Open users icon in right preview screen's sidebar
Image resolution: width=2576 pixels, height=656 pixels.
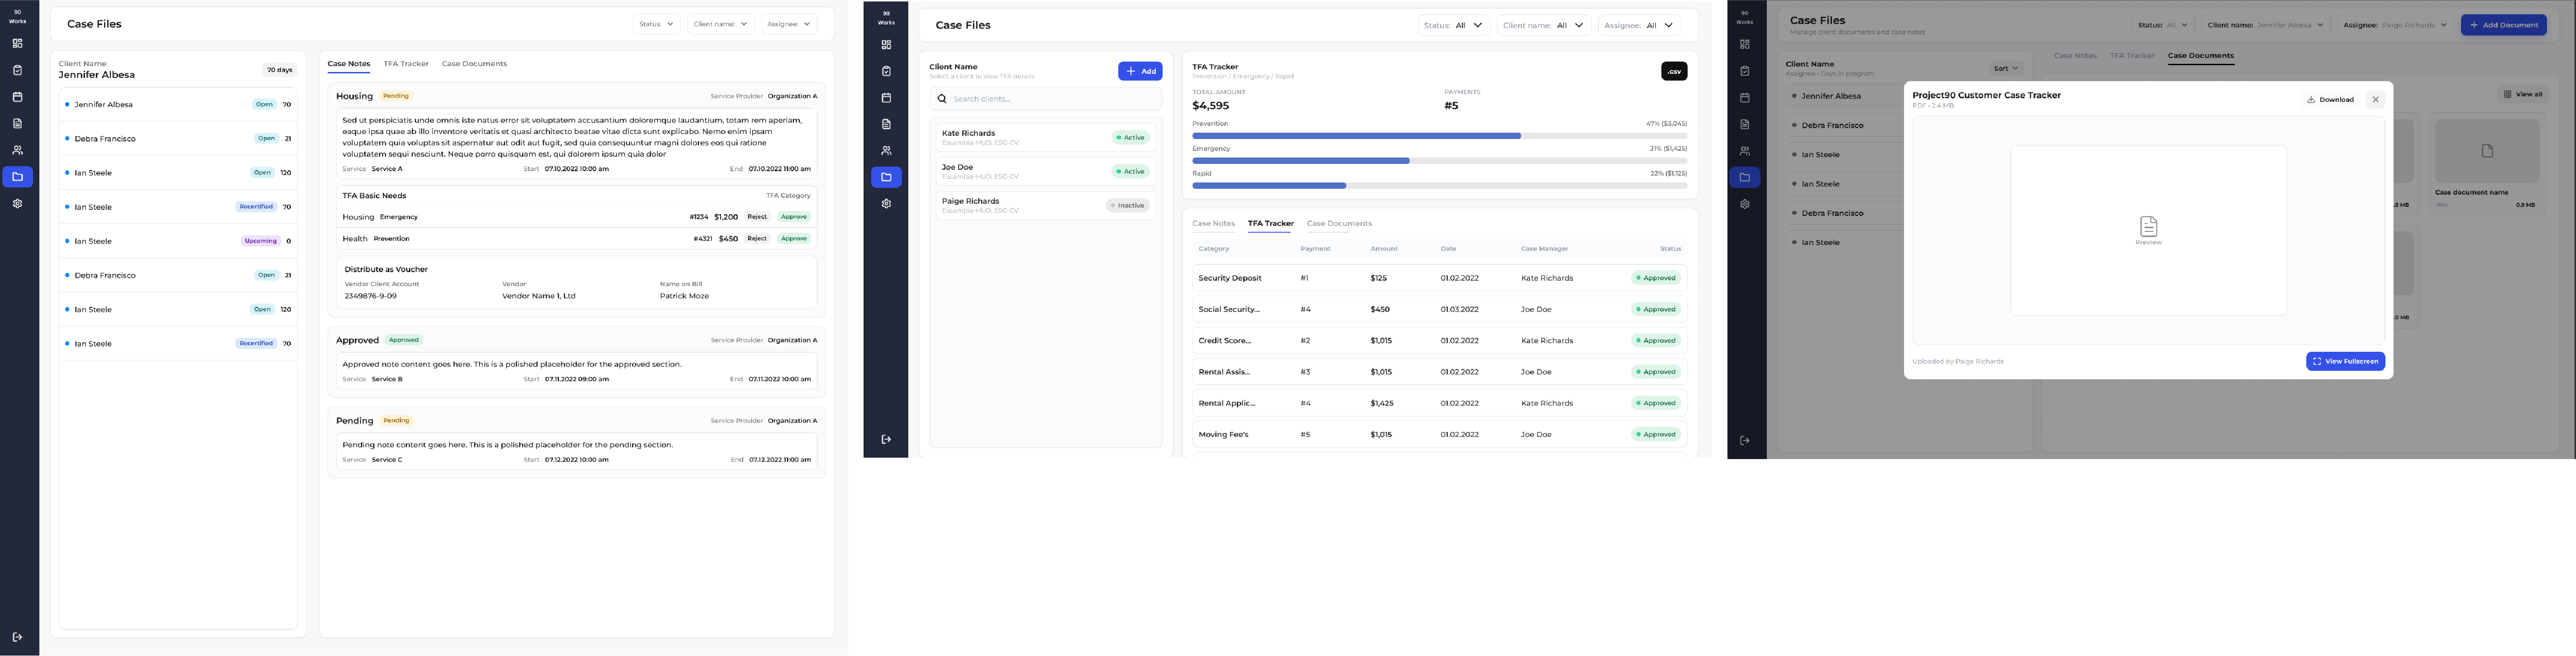1745,151
